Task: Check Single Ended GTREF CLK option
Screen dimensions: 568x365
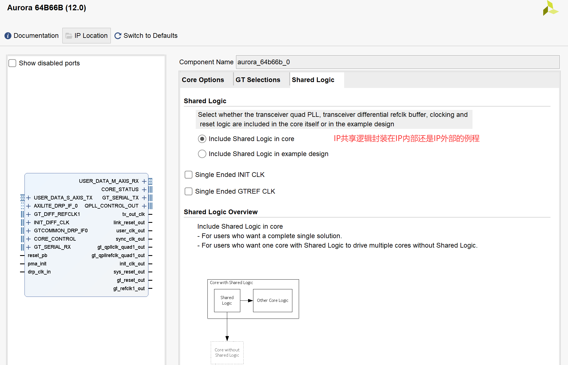Action: (x=188, y=191)
